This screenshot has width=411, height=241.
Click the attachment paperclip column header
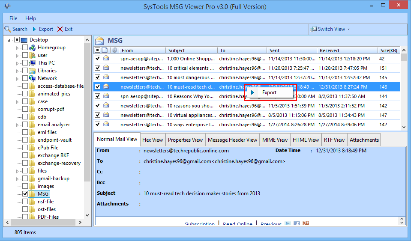114,50
